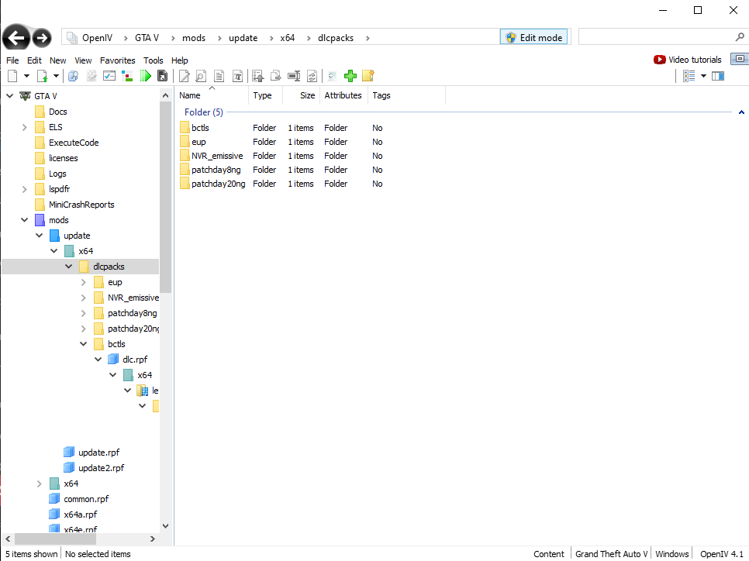Expand NVR_emissive folder in tree
The image size is (749, 561).
click(x=84, y=298)
